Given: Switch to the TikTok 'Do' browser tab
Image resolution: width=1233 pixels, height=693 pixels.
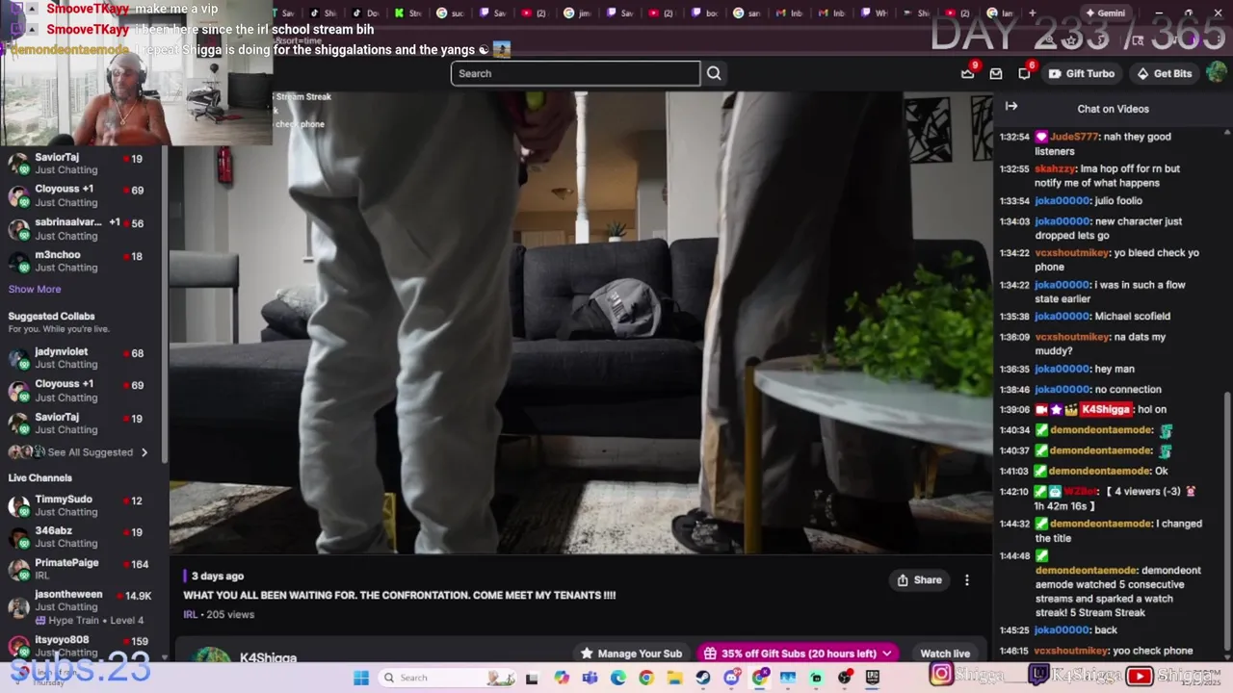Looking at the screenshot, I should pyautogui.click(x=365, y=13).
